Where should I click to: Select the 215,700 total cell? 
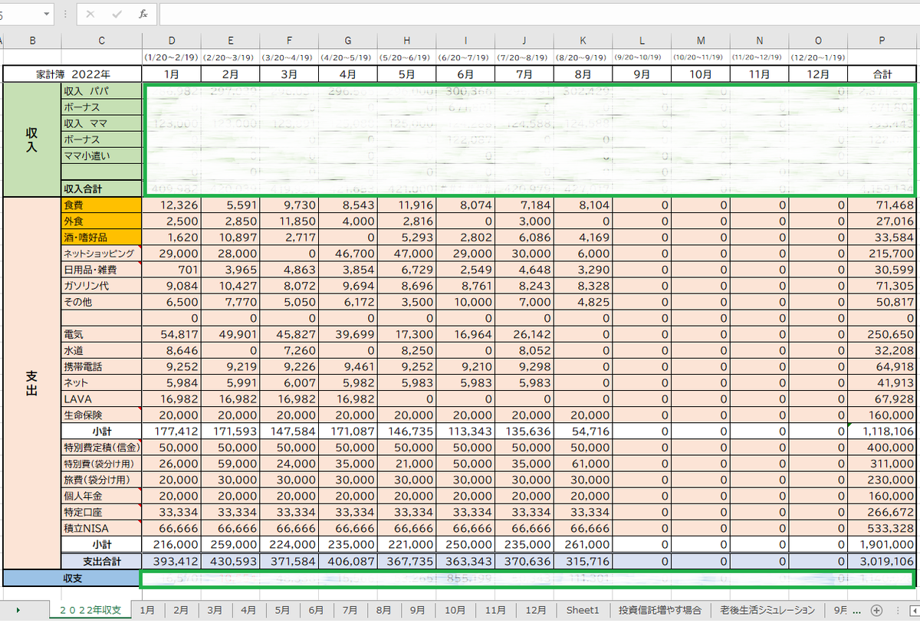click(883, 253)
